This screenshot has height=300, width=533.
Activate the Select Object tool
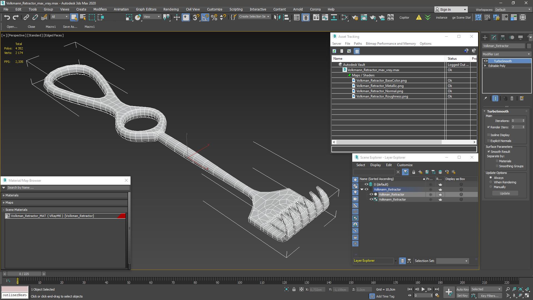point(74,17)
